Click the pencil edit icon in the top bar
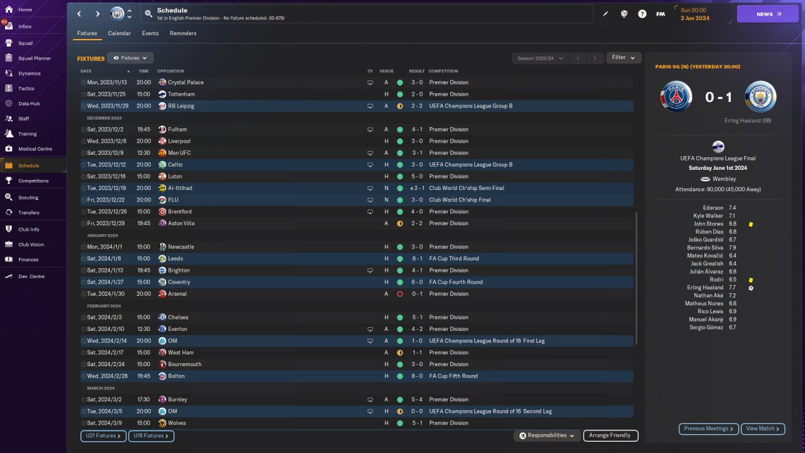 pyautogui.click(x=606, y=14)
